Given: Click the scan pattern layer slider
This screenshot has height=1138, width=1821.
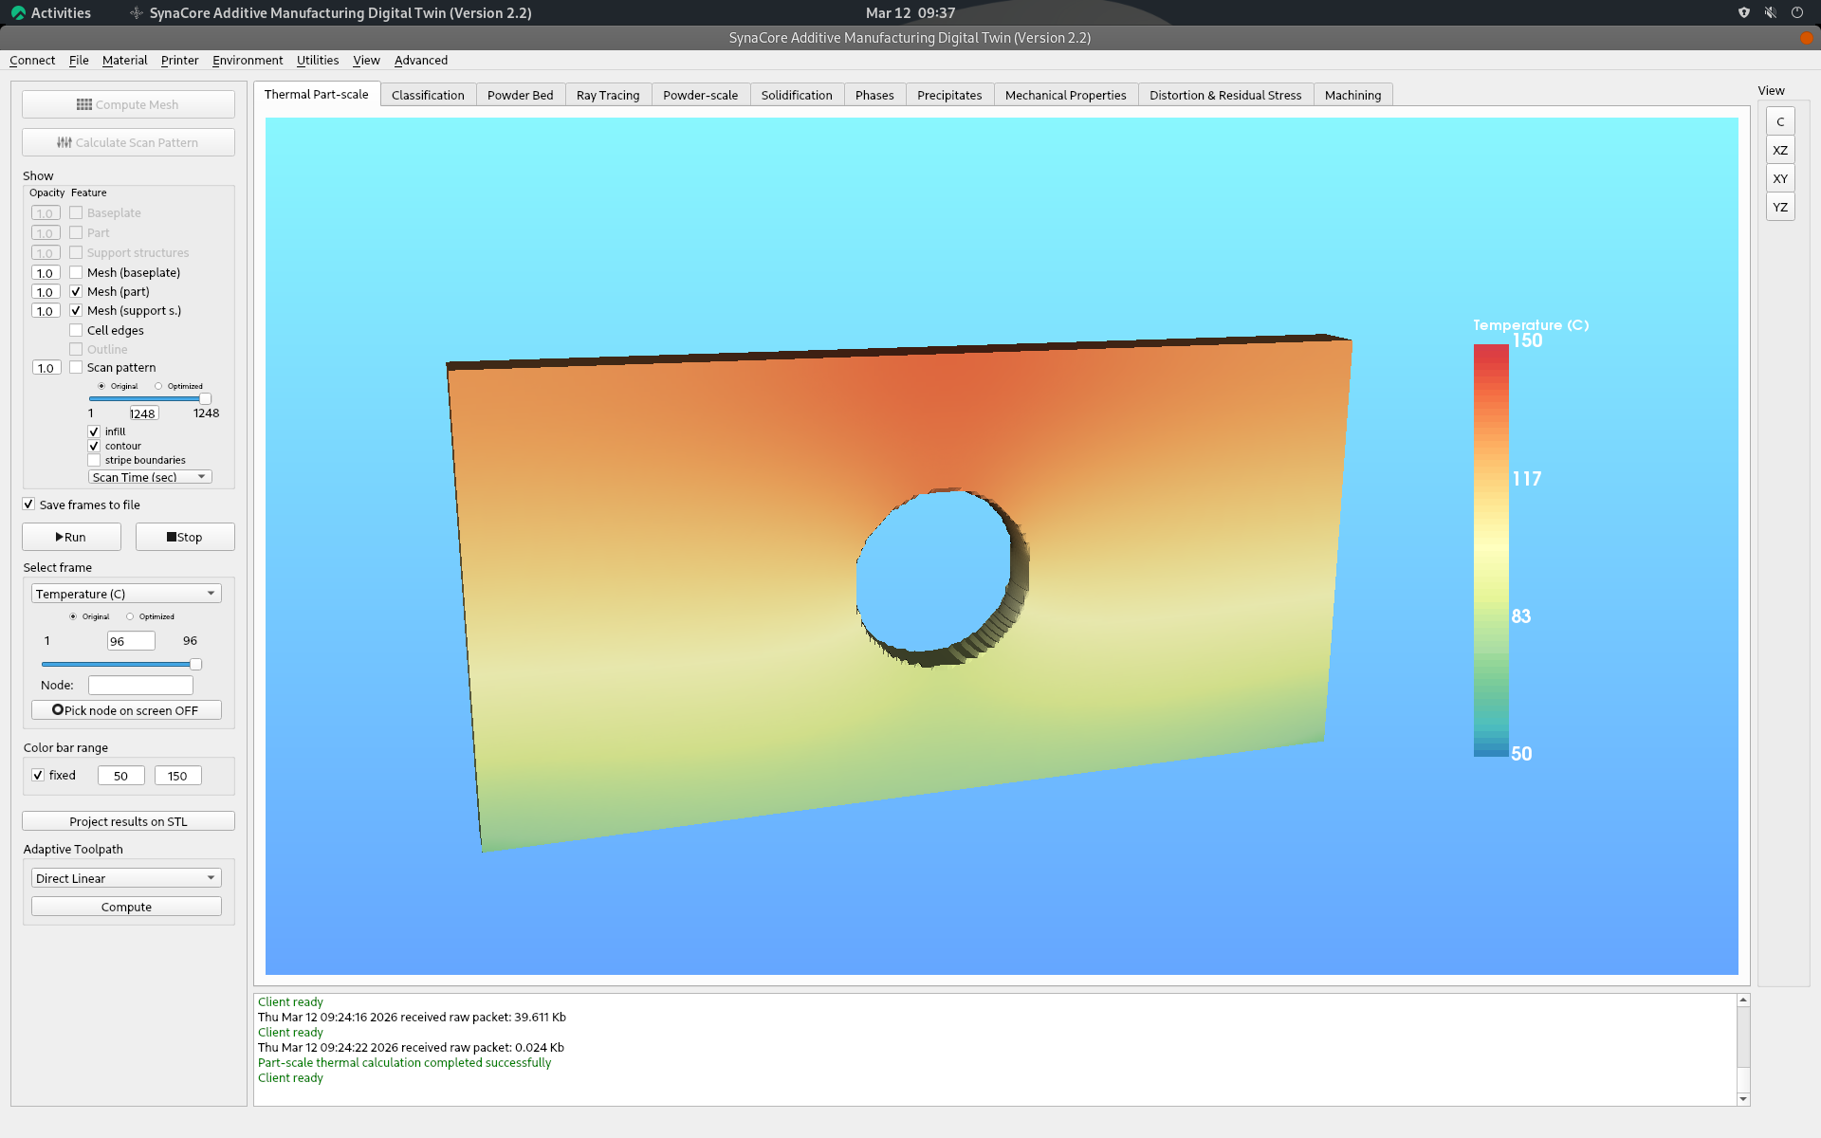Looking at the screenshot, I should (x=150, y=398).
